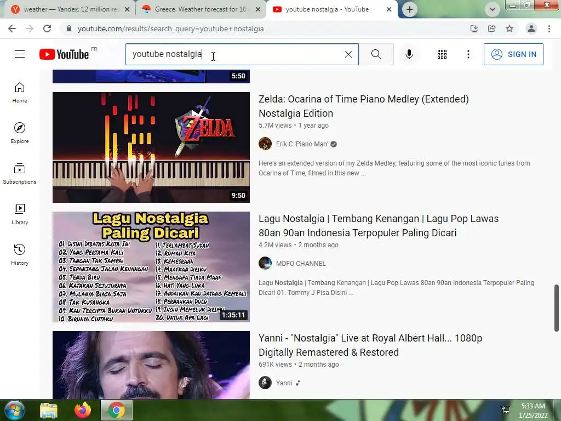Image resolution: width=561 pixels, height=421 pixels.
Task: Open Zelda Ocarina of Time Piano Medley title
Action: point(364,106)
